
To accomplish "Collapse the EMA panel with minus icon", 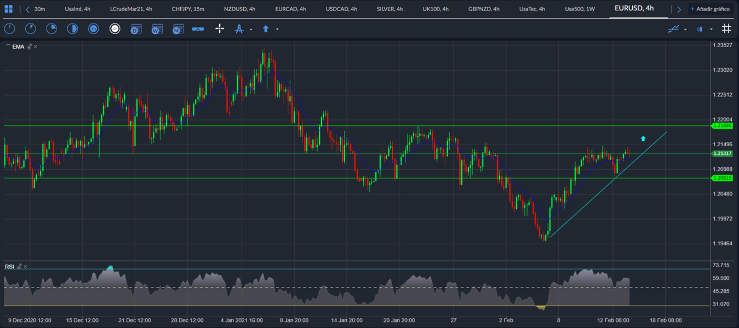I will coord(8,46).
